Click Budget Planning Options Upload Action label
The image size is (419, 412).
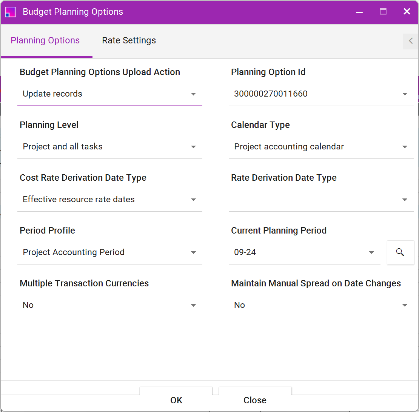100,72
